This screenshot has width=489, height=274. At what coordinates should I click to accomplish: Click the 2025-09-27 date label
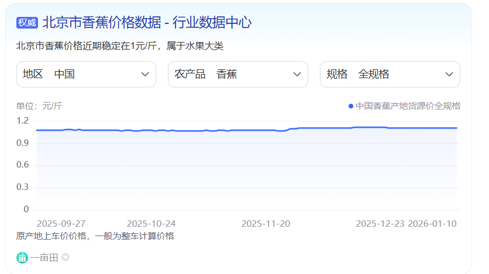tap(61, 224)
